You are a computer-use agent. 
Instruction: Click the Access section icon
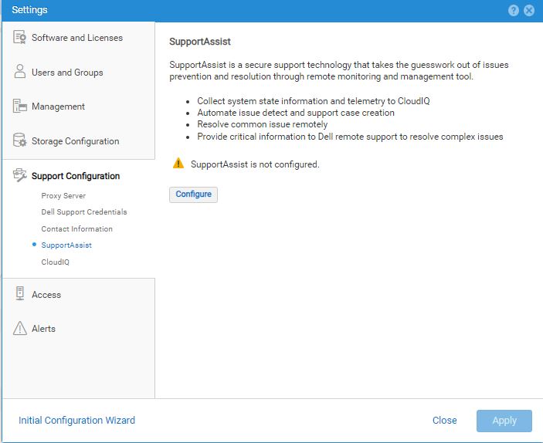[20, 294]
